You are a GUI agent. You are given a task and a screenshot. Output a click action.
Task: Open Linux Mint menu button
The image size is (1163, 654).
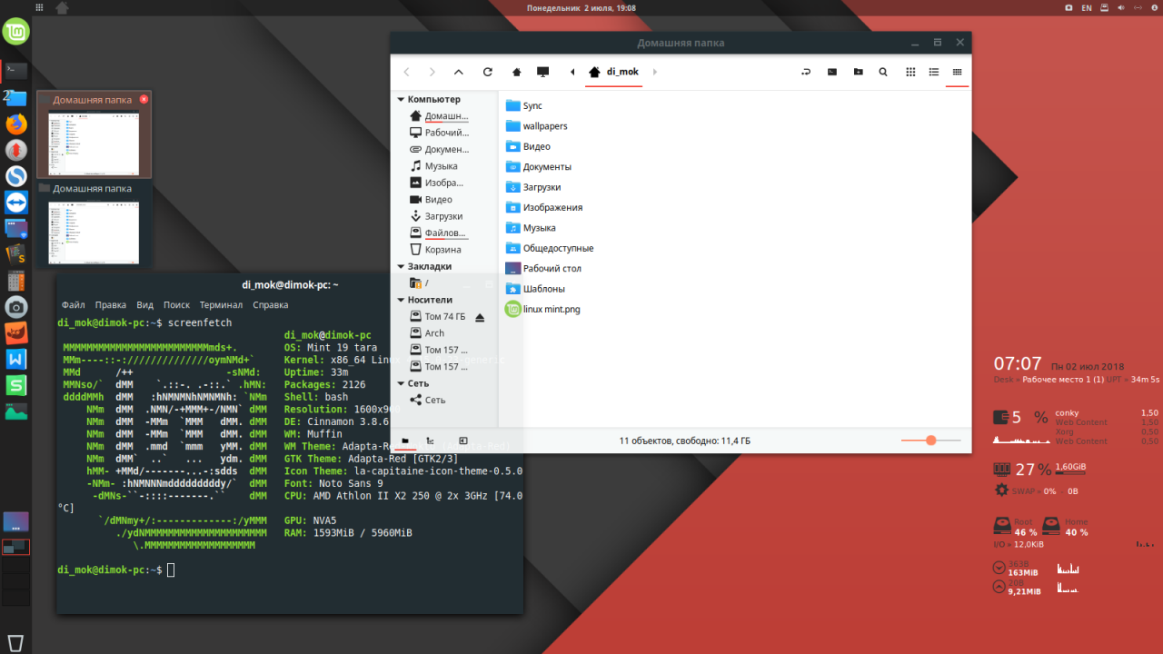(16, 33)
